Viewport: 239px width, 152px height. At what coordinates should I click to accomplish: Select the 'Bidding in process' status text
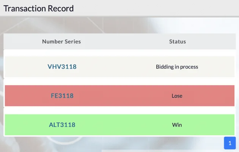pyautogui.click(x=177, y=67)
